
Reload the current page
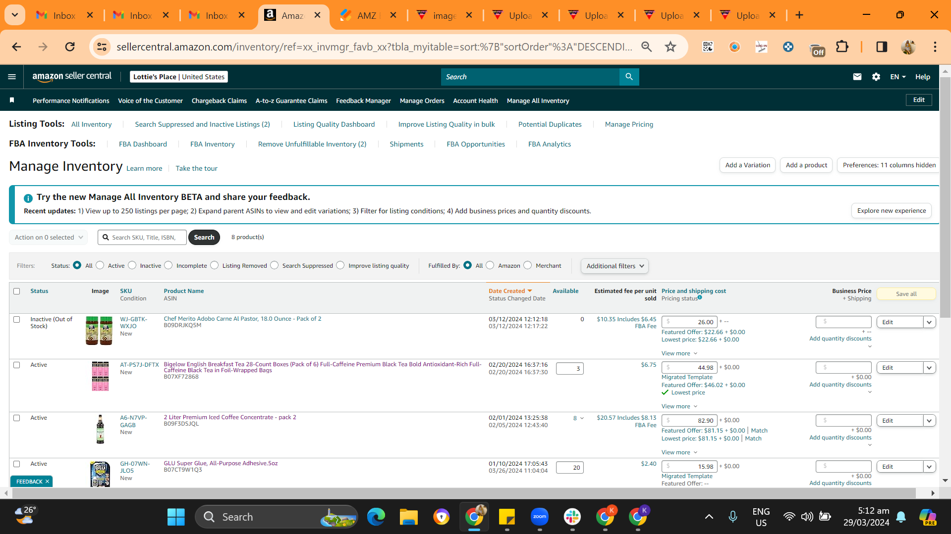(x=70, y=47)
